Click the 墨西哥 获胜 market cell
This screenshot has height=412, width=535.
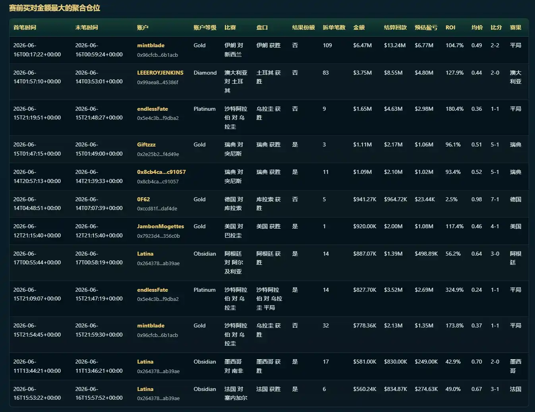coord(268,366)
